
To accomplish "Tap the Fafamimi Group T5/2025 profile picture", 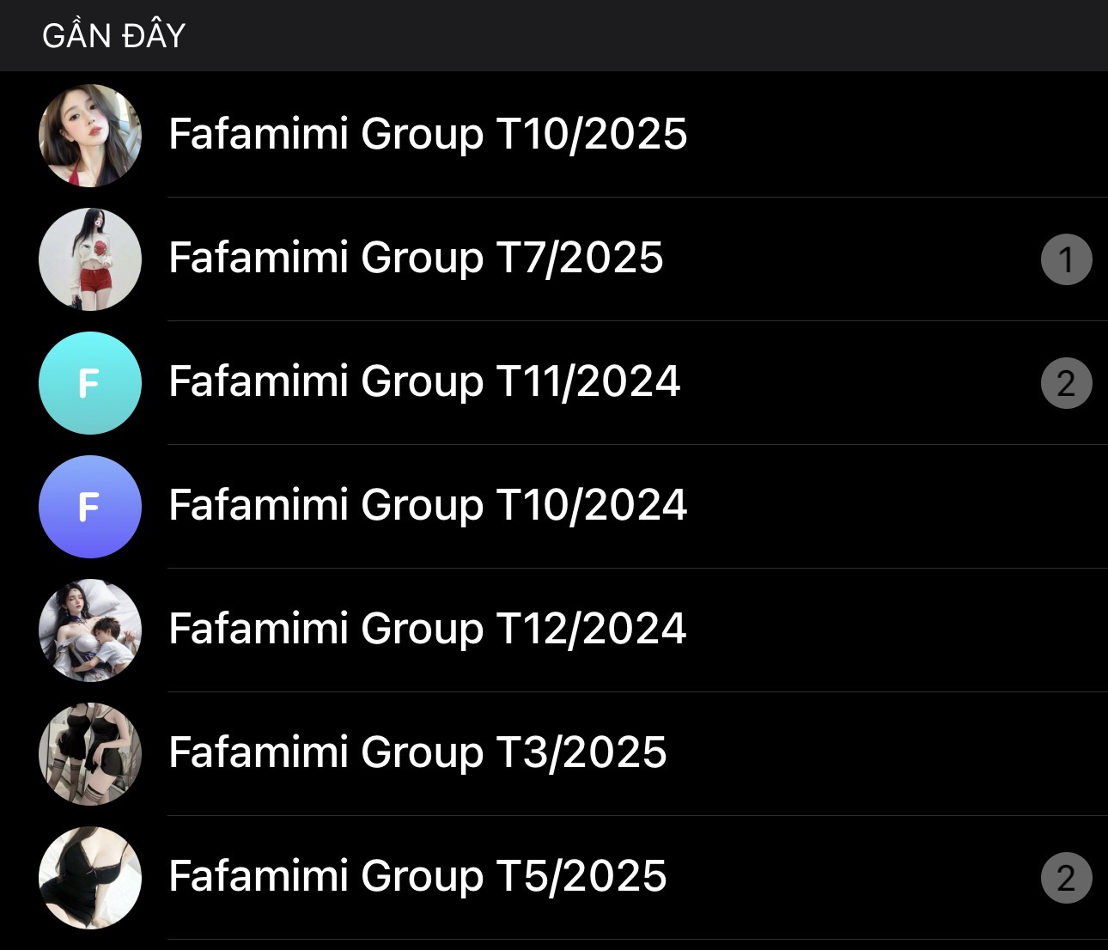I will (90, 878).
